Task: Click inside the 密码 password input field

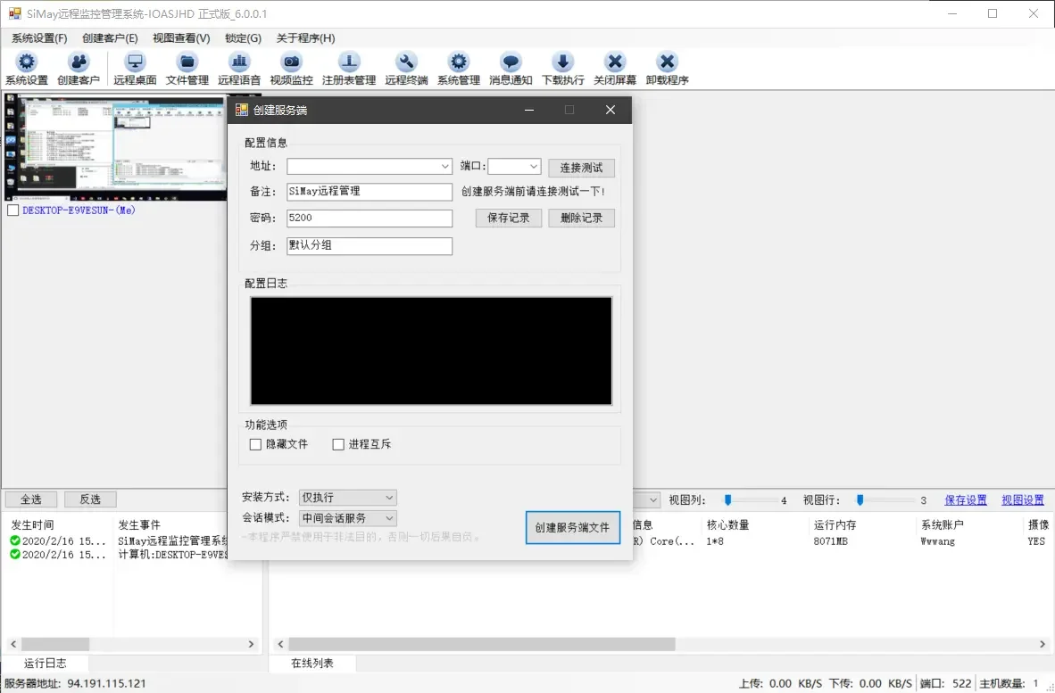Action: (x=369, y=218)
